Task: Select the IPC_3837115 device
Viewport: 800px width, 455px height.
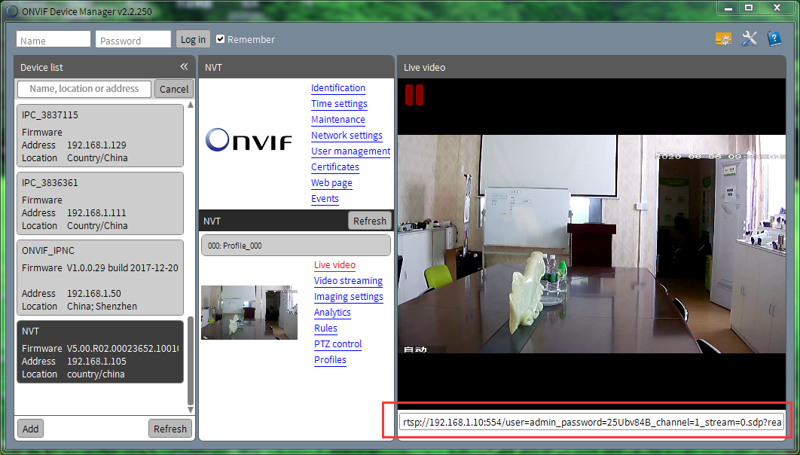Action: coord(100,136)
